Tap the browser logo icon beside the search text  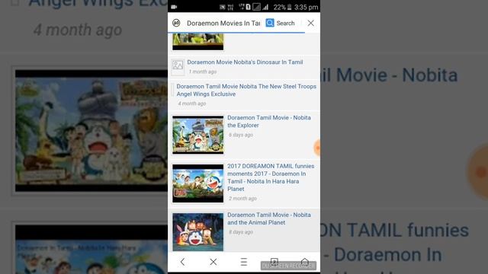pos(176,23)
